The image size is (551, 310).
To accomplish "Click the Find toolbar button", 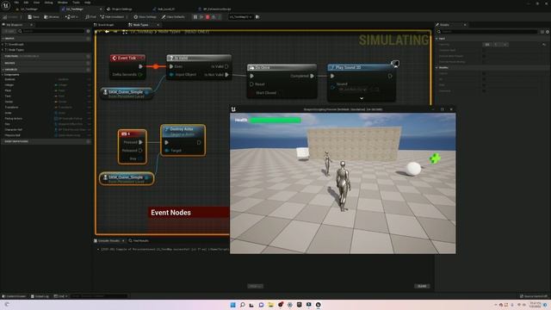I will pos(90,17).
